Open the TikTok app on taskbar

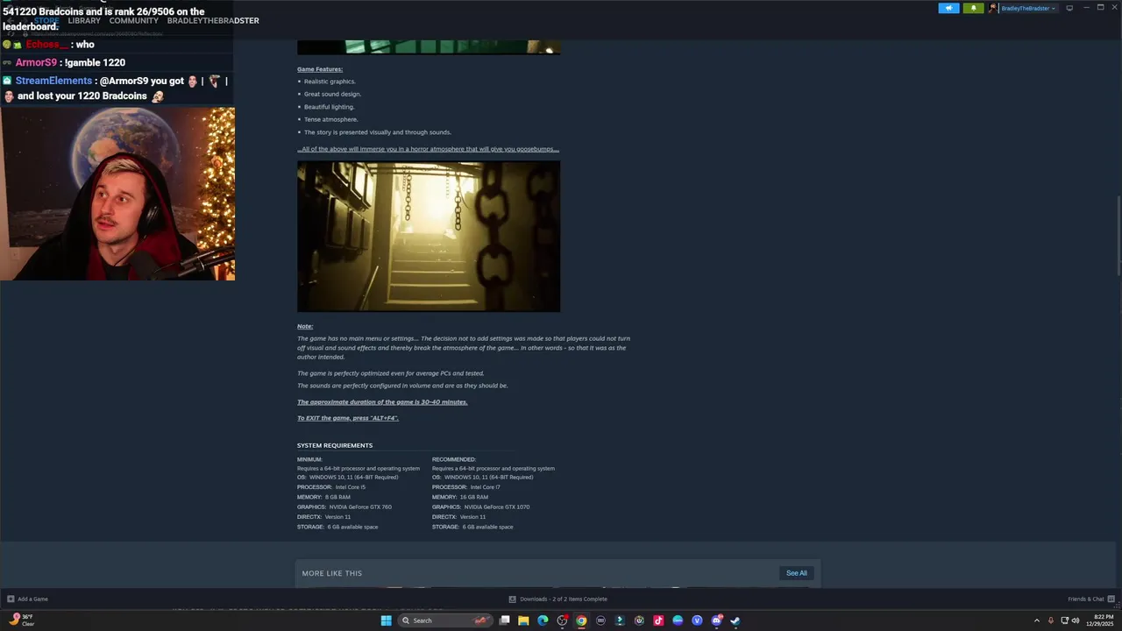(x=658, y=620)
